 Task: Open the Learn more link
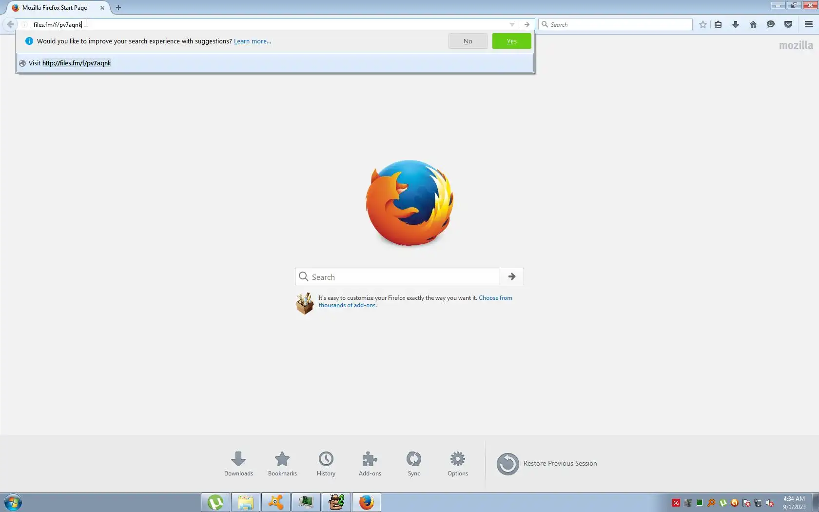(x=253, y=41)
